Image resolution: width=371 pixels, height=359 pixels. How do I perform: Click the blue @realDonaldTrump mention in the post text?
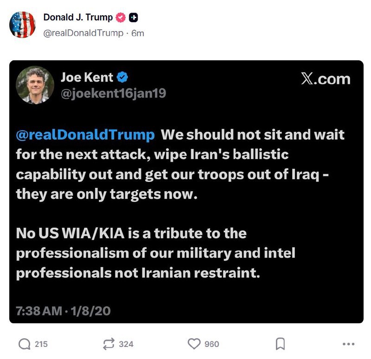coord(85,135)
